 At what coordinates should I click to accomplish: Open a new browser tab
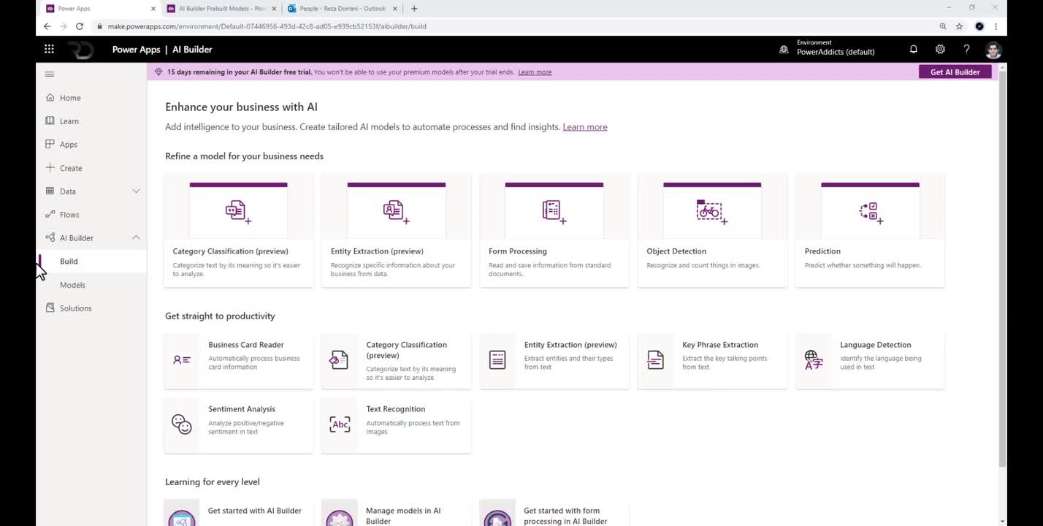[x=414, y=9]
